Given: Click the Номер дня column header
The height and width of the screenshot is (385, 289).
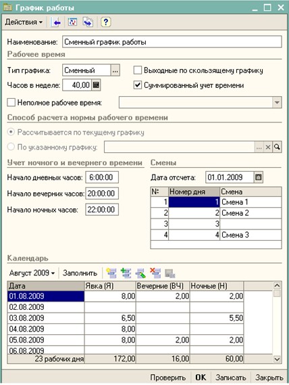Looking at the screenshot, I should coord(194,191).
